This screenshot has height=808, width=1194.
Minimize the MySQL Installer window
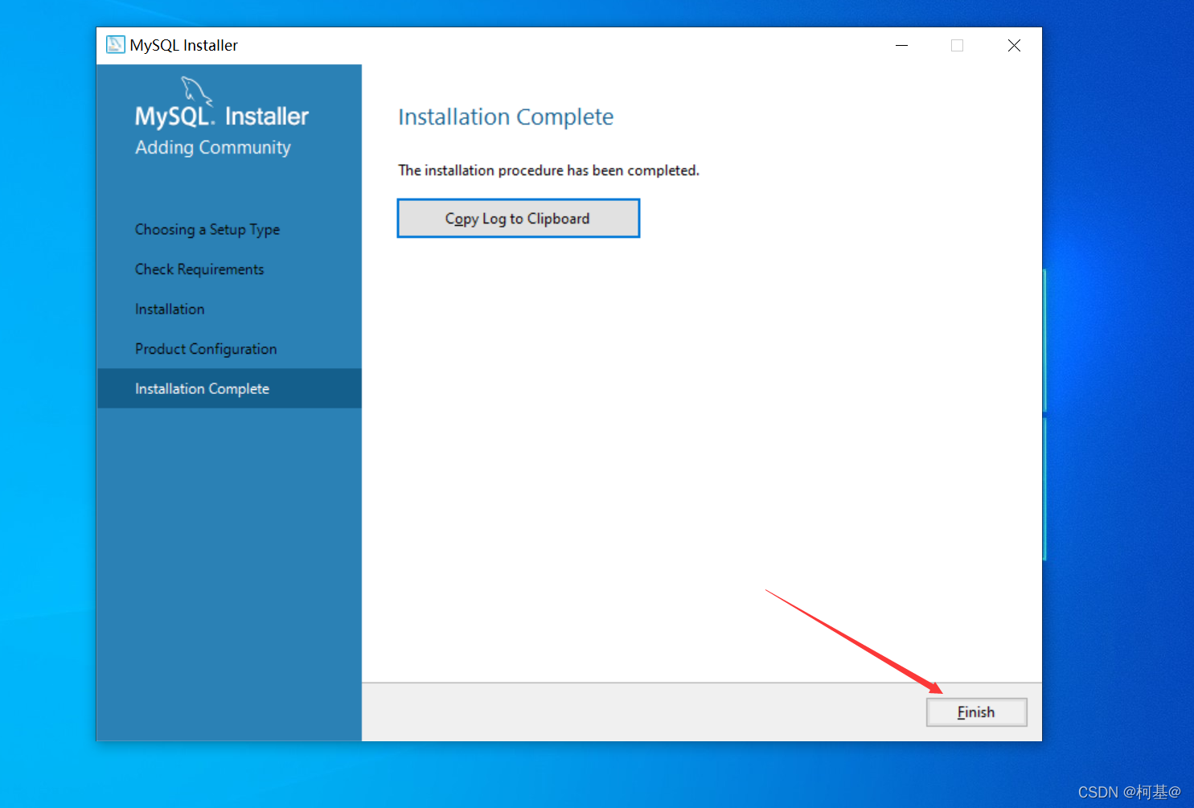click(901, 46)
